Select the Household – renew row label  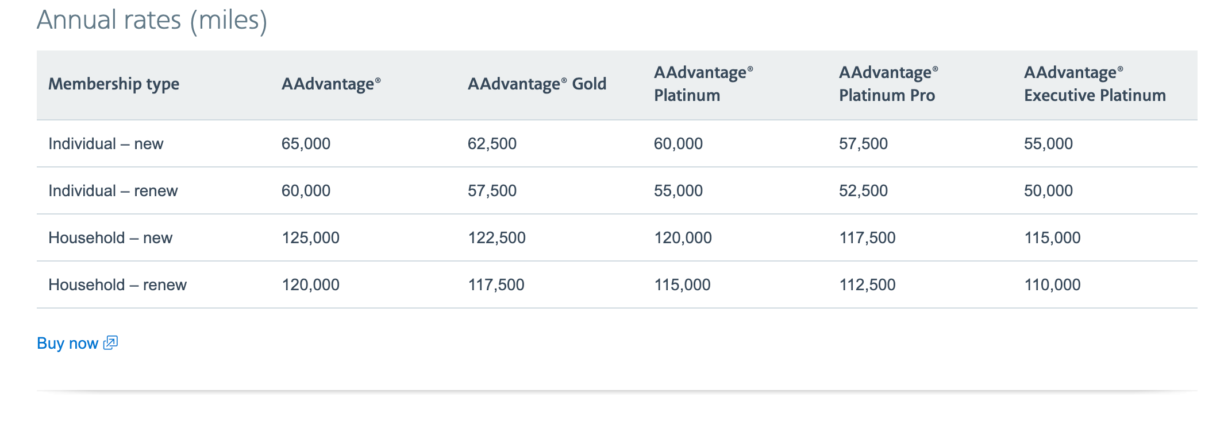(117, 284)
